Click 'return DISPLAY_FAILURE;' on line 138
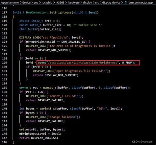 (45, 100)
